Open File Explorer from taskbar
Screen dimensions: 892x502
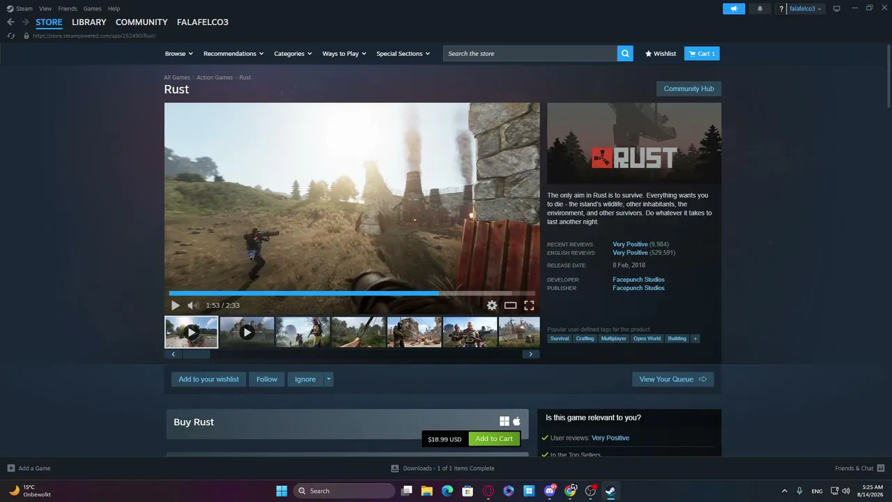tap(427, 491)
